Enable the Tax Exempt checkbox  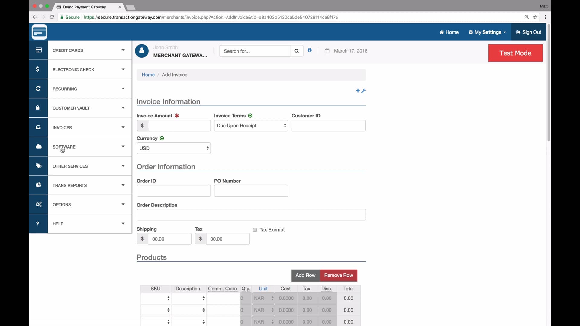click(x=255, y=230)
